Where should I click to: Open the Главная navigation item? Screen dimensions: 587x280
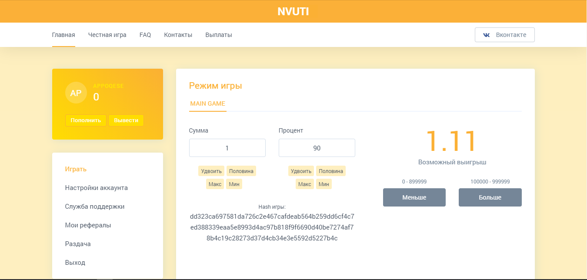[63, 35]
